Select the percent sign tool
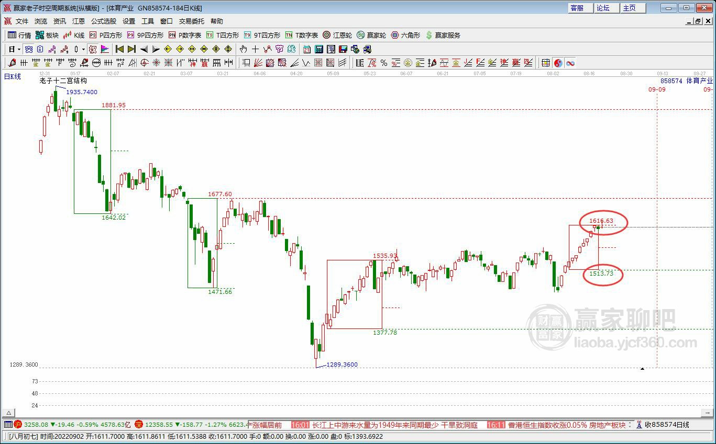This screenshot has width=716, height=444. coord(384,63)
